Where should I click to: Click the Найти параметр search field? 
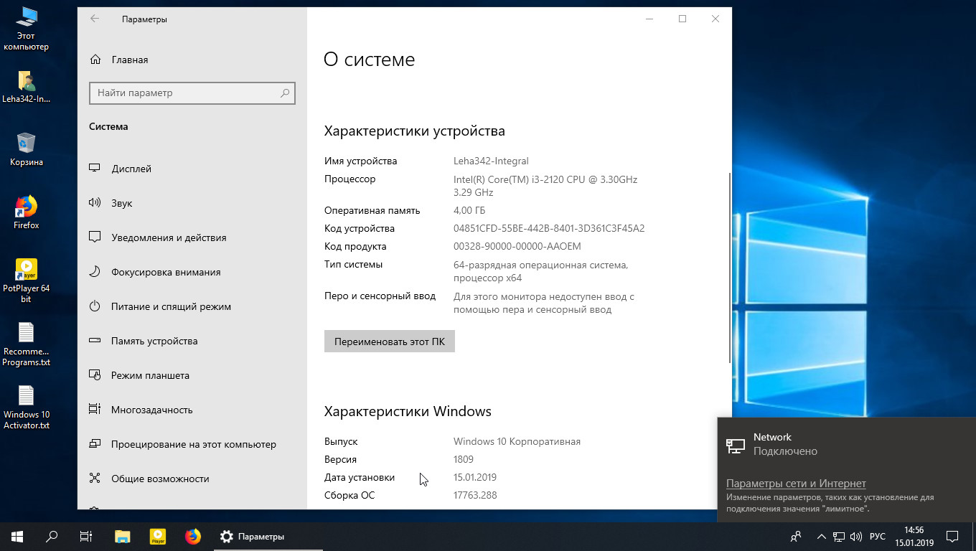192,93
